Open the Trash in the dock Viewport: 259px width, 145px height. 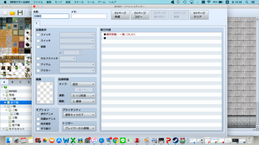pyautogui.click(x=250, y=141)
